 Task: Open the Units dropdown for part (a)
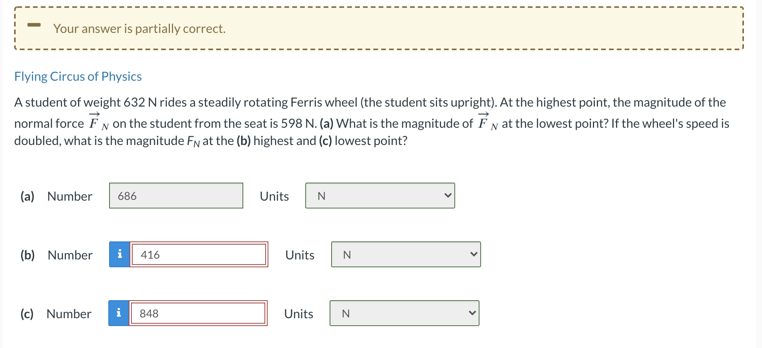coord(379,195)
